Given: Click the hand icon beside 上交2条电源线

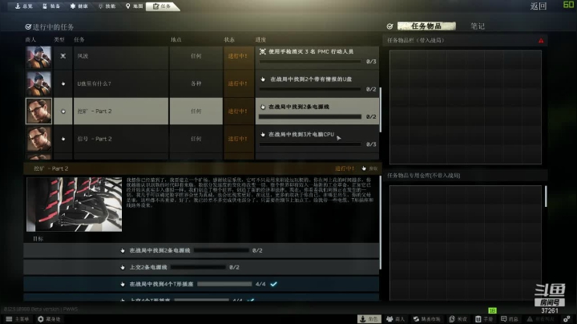Looking at the screenshot, I should pos(123,267).
